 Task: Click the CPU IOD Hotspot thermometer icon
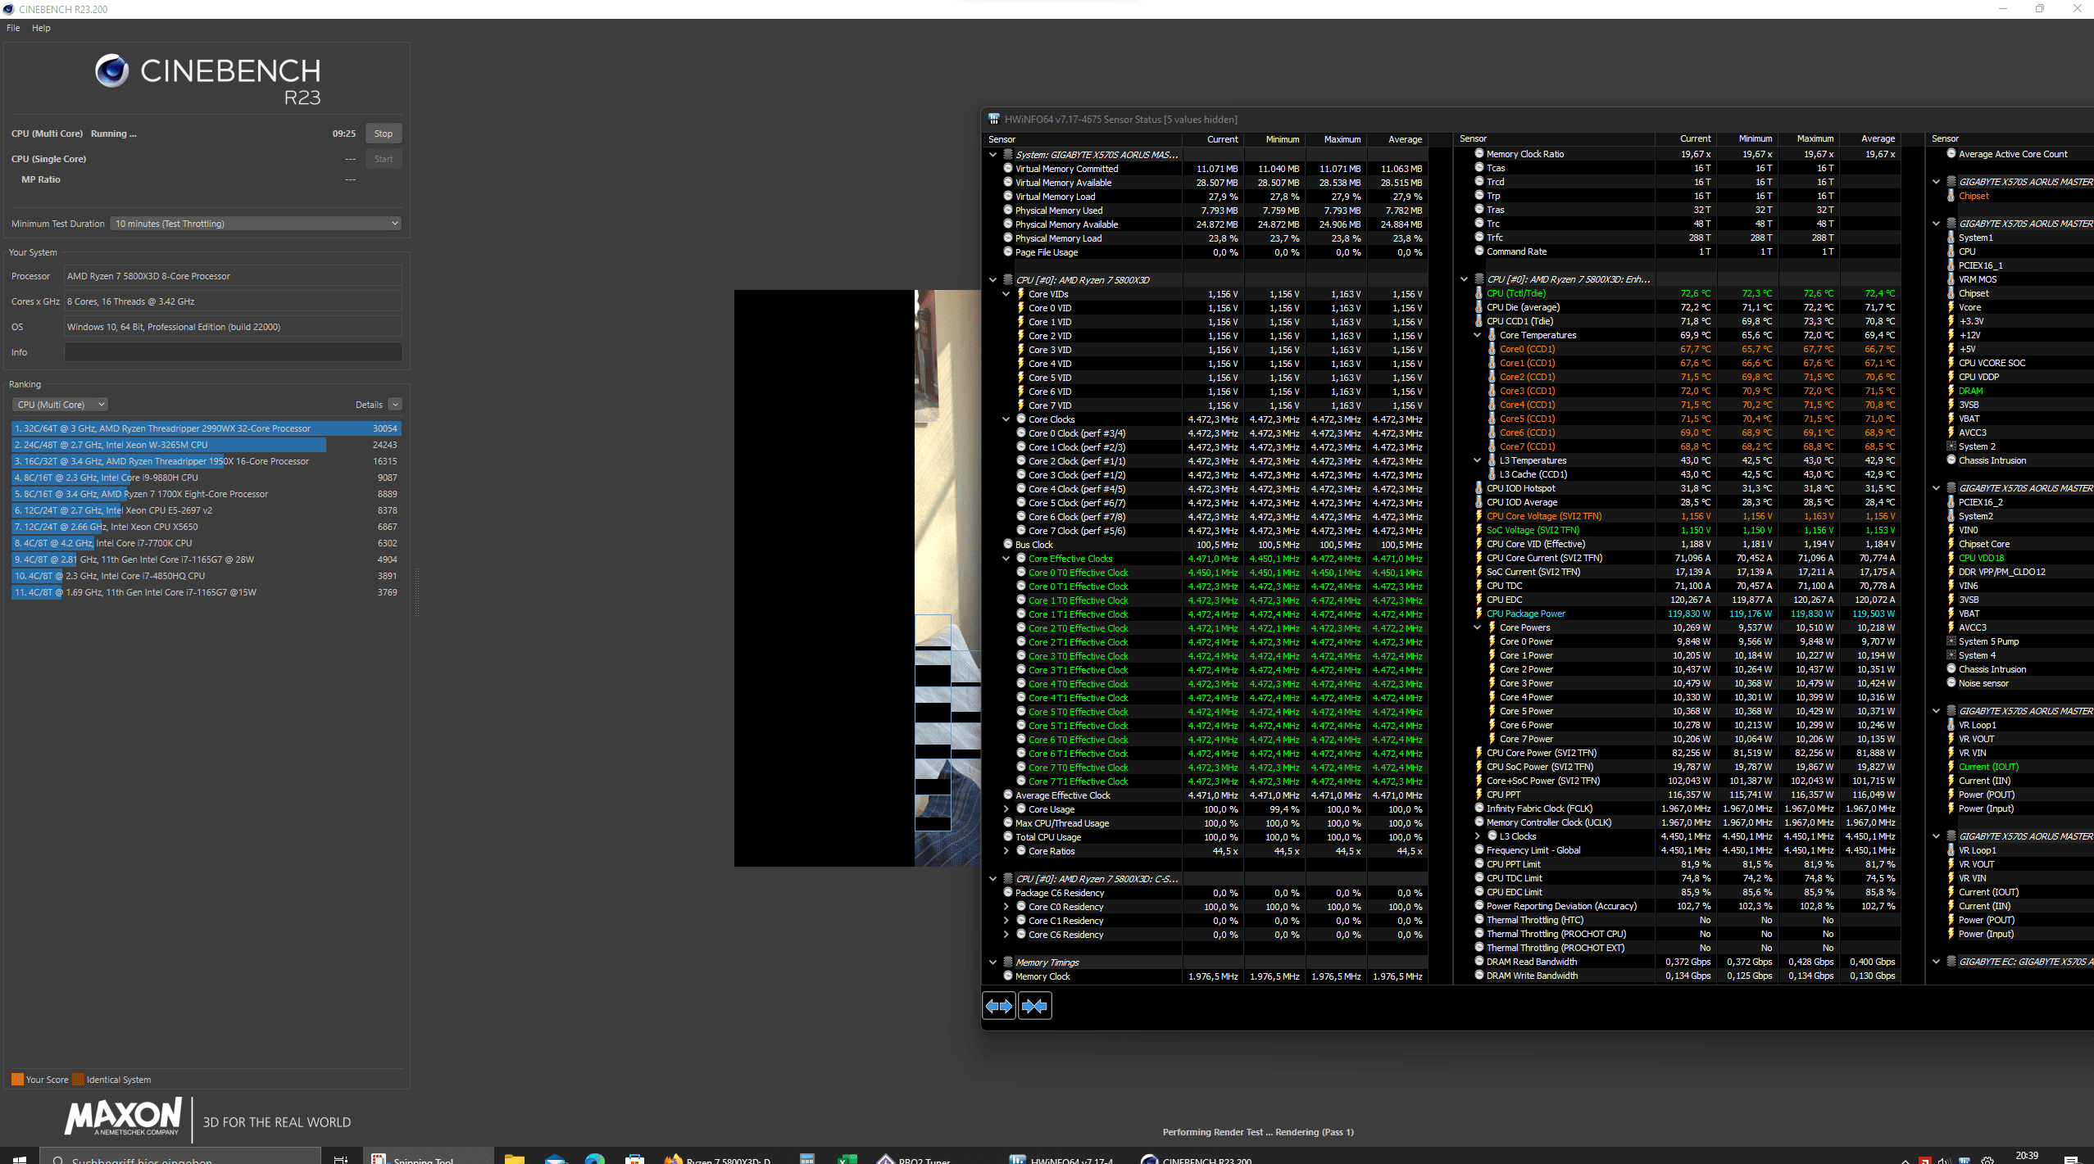click(x=1479, y=488)
